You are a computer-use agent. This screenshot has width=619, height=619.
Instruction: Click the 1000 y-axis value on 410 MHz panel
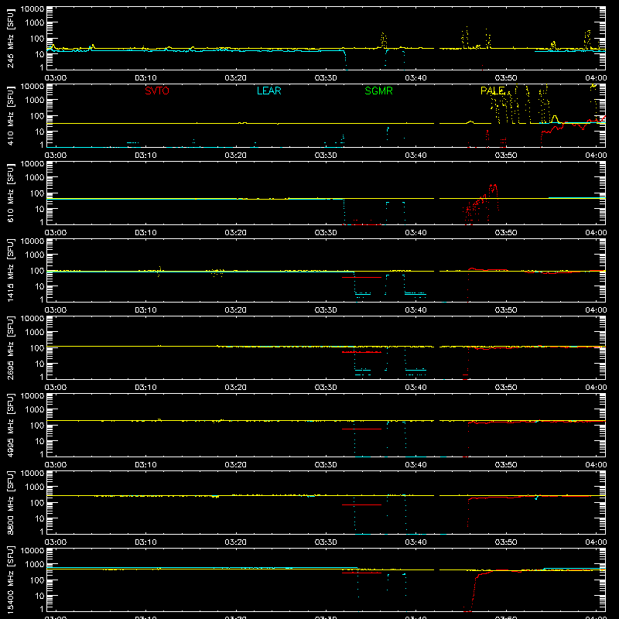pos(35,101)
